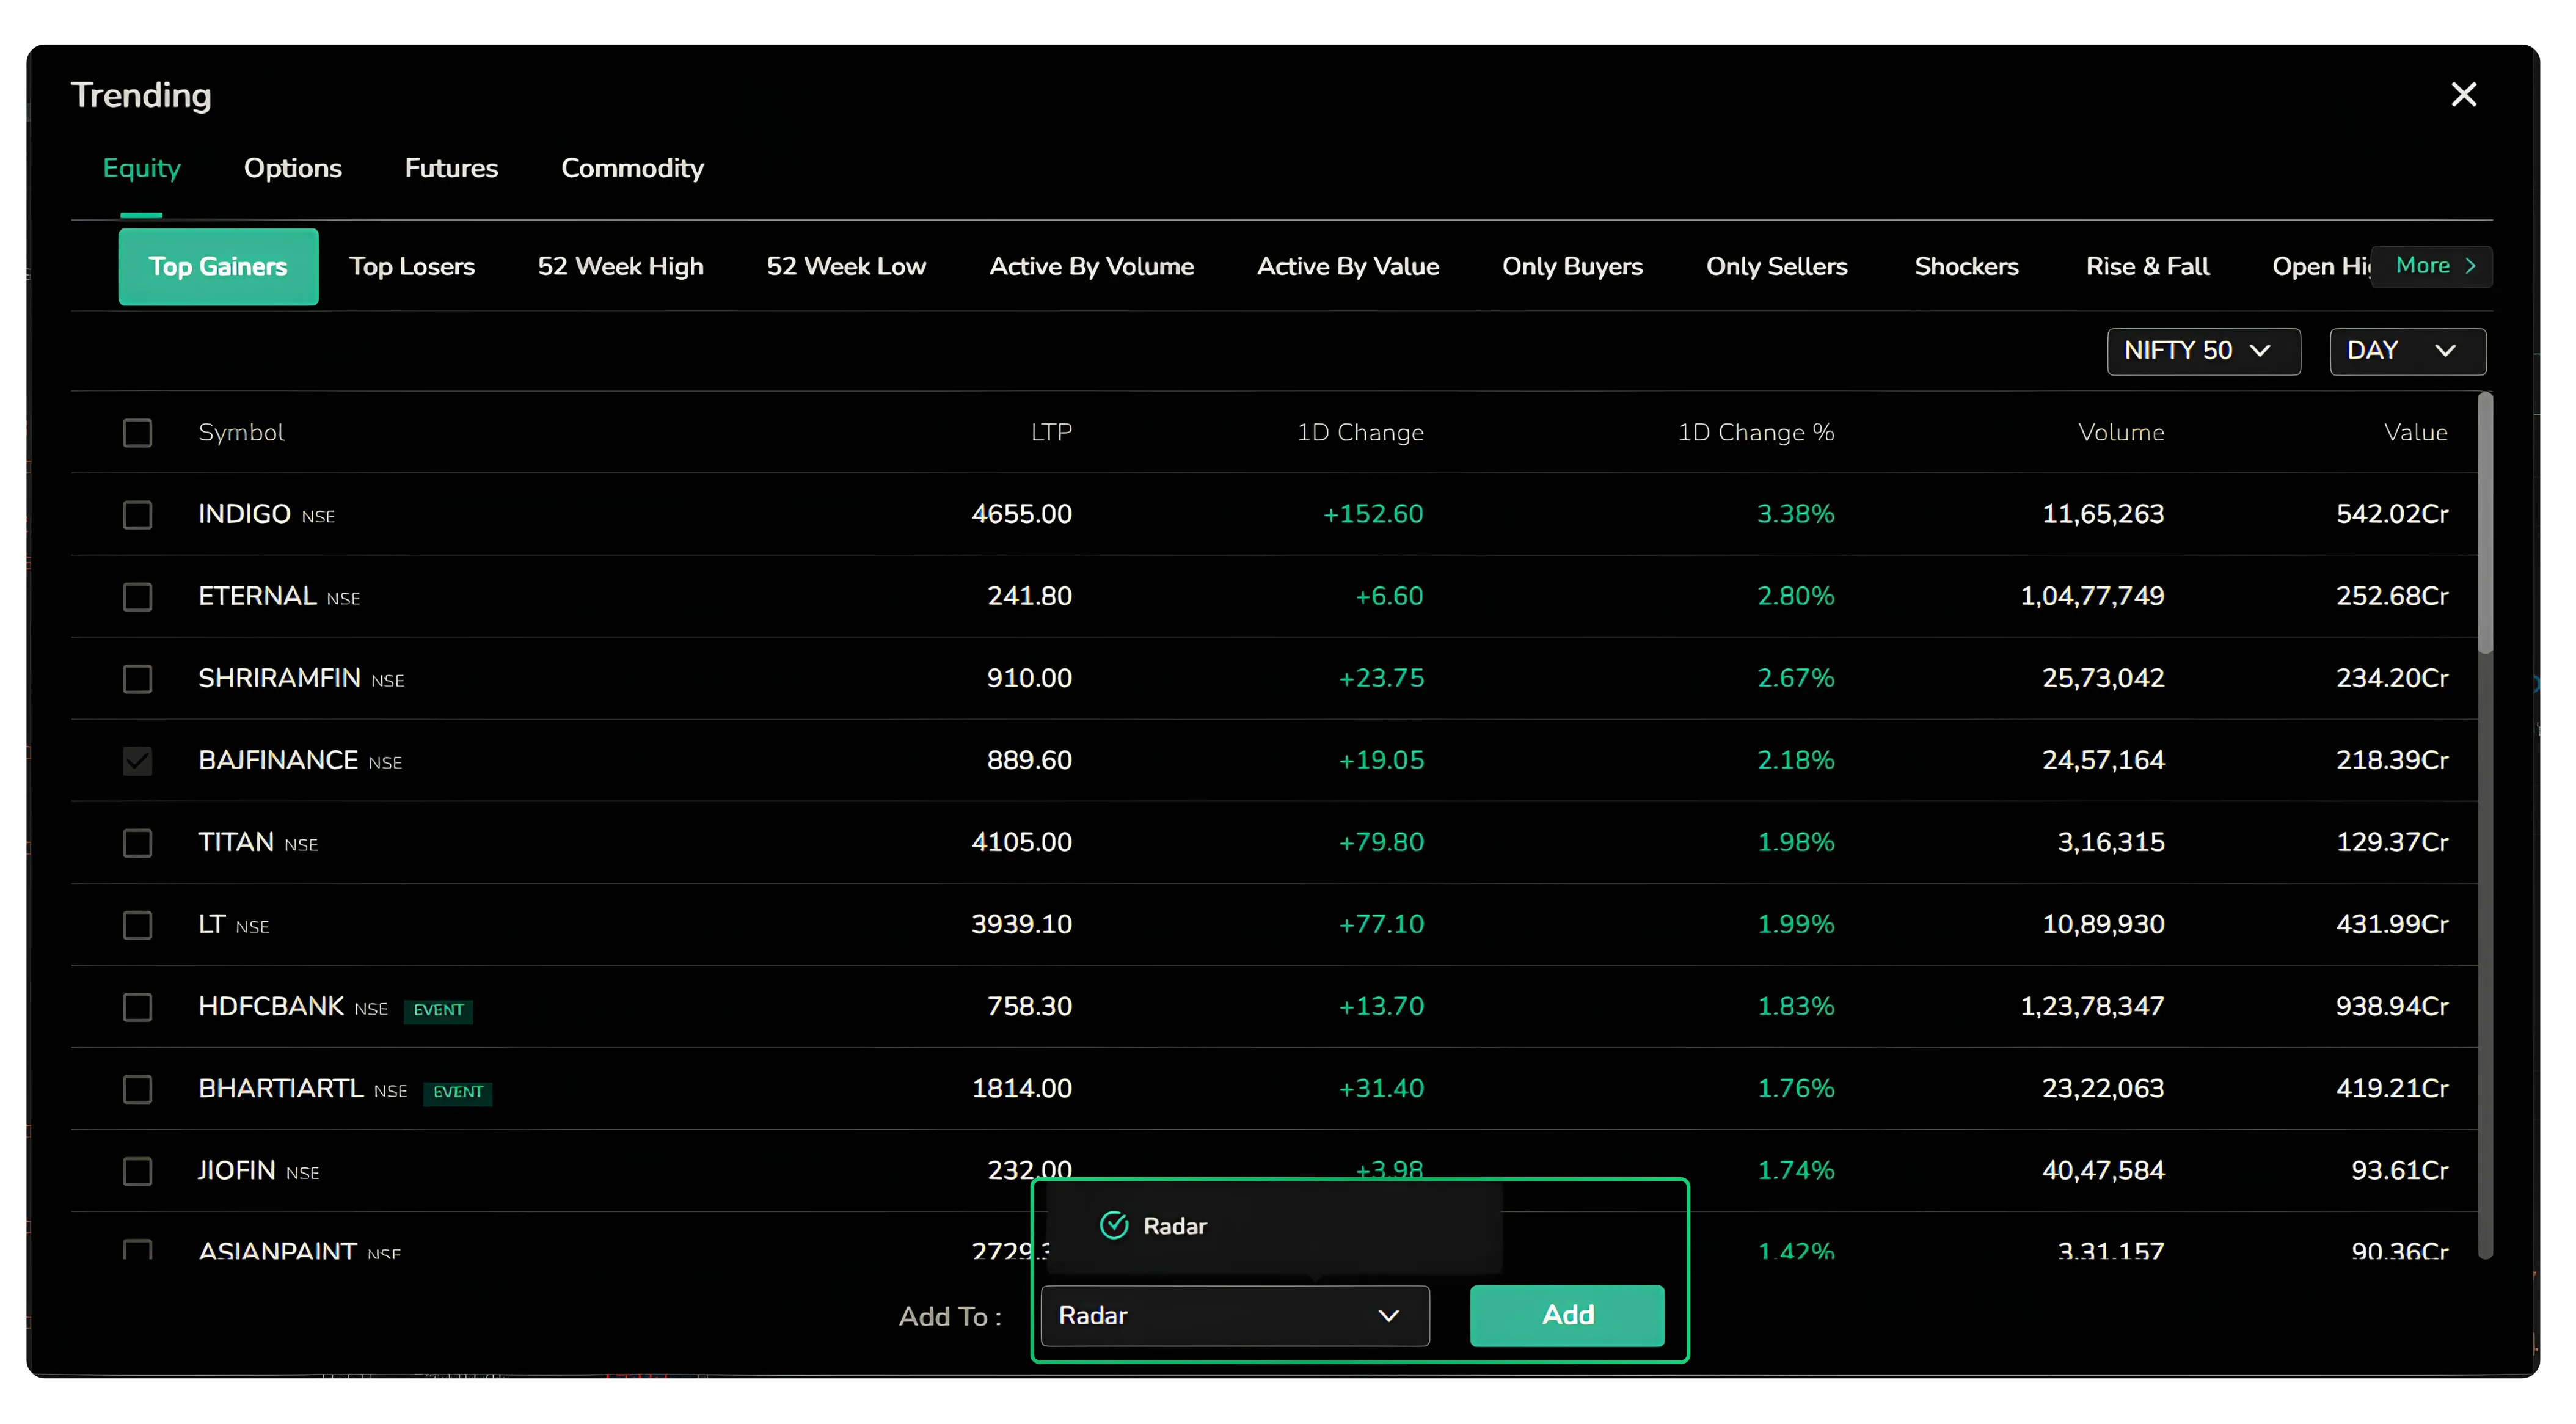Switch to the Options tab
Screen dimensions: 2576x1424
293,168
